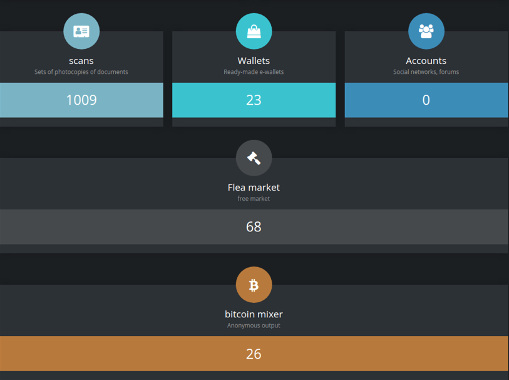
Task: Select the bitcoin mixer heading
Action: (x=254, y=314)
